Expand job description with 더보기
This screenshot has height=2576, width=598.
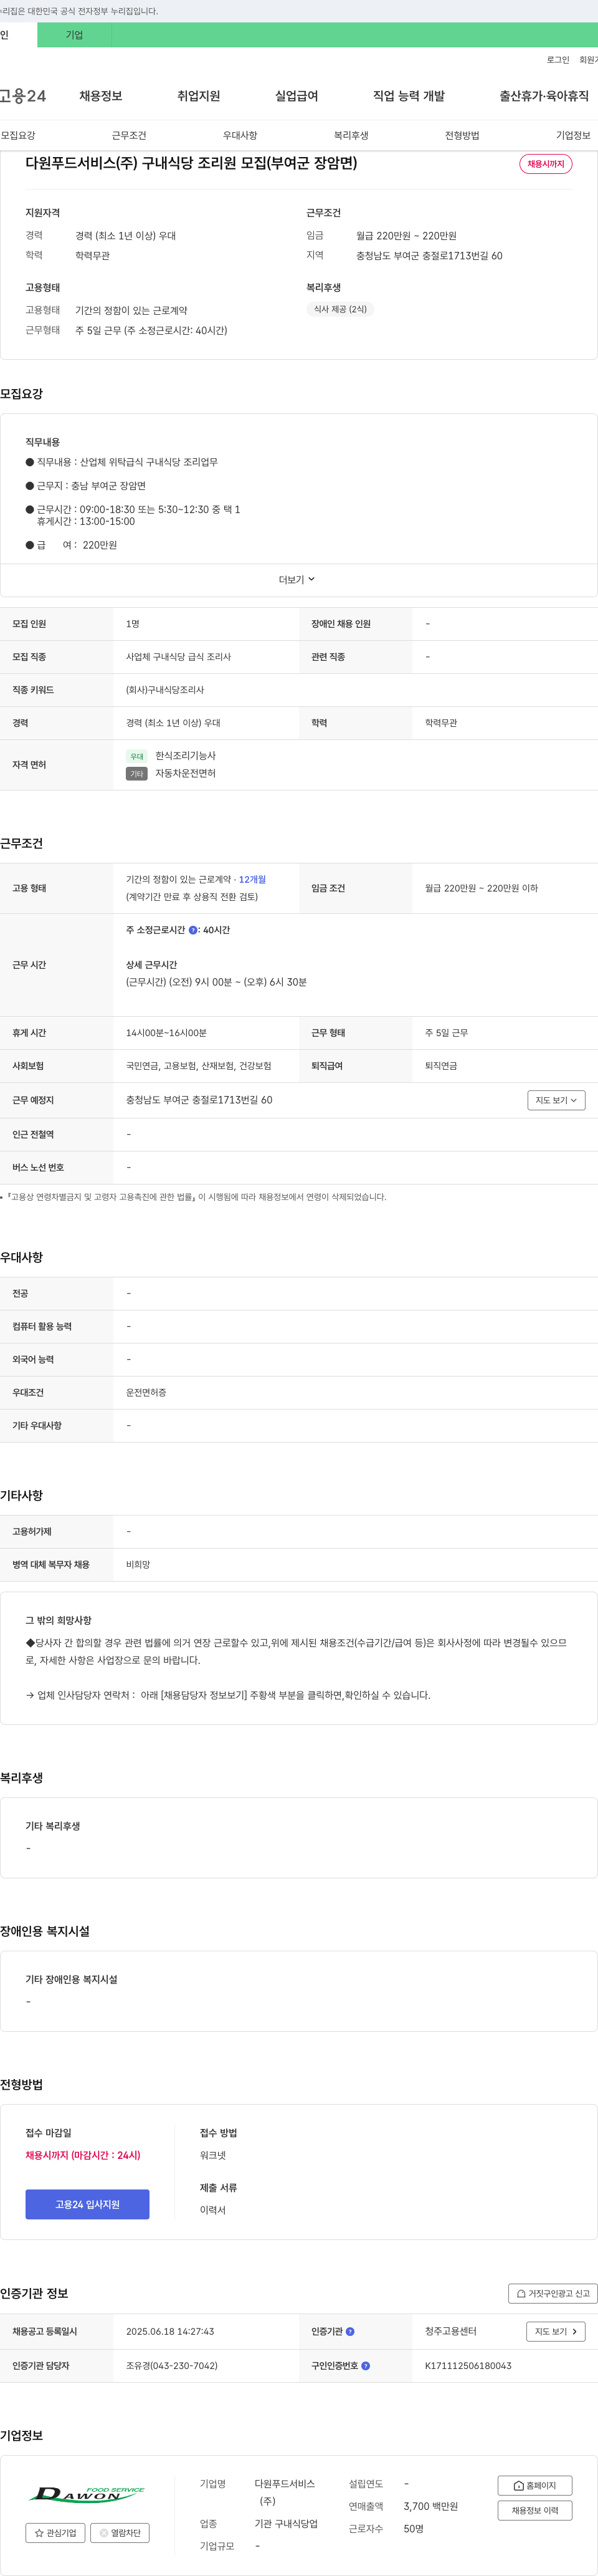click(297, 580)
